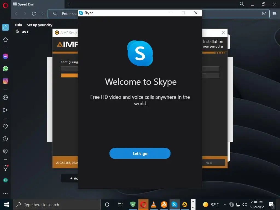This screenshot has width=280, height=210.
Task: Close the AIMP Setup window
Action: [223, 33]
